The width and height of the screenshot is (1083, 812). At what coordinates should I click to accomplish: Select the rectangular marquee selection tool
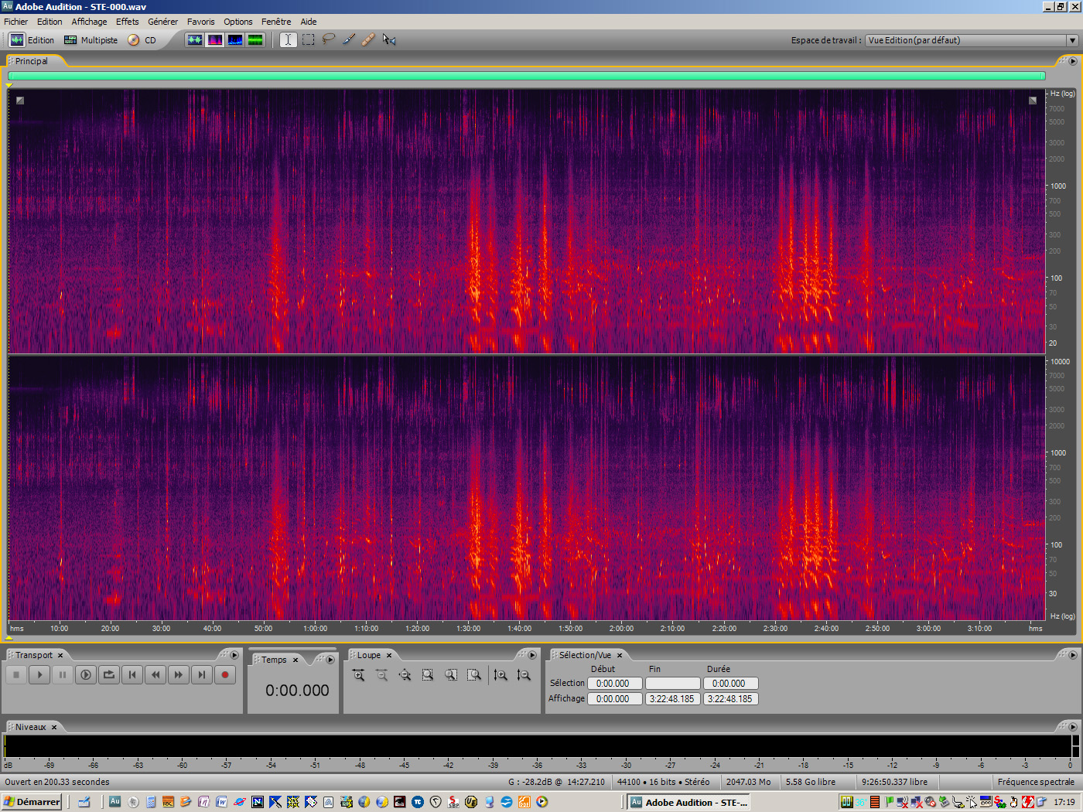coord(307,39)
